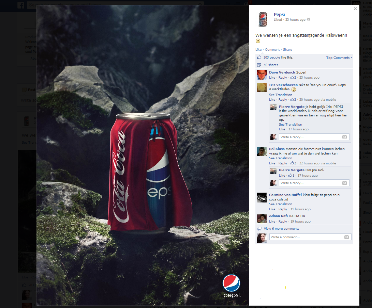Click the comment bubble icon by View more
This screenshot has height=308, width=372.
tap(259, 229)
